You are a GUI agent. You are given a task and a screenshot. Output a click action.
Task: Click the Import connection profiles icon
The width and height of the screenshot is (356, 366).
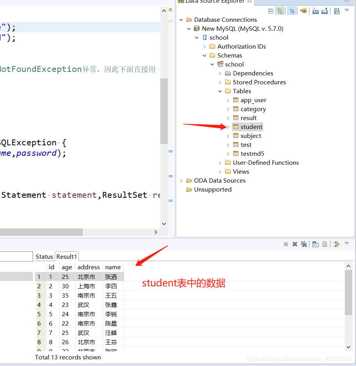(x=315, y=11)
